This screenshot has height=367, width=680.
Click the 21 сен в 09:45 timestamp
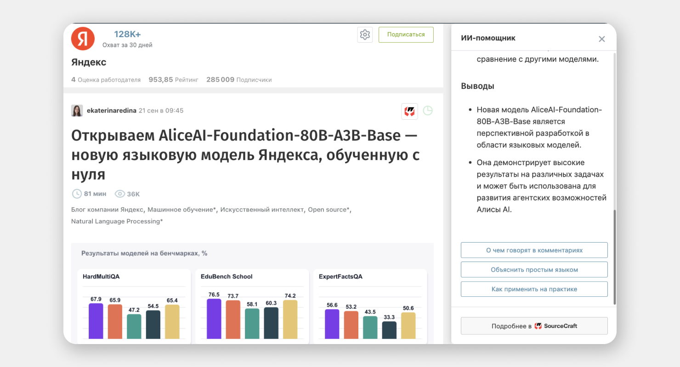click(x=161, y=111)
